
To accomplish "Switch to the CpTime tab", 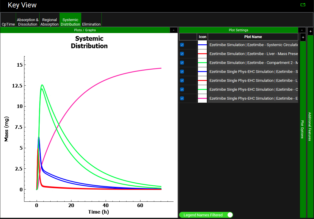I will 8,24.
